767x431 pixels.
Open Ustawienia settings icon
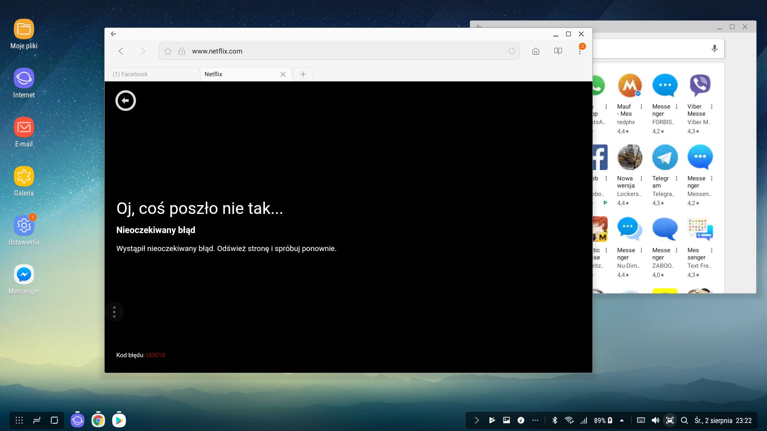click(24, 225)
